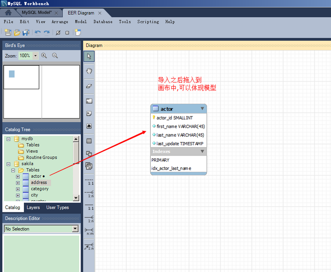This screenshot has height=272, width=331.
Task: Open the Zoom percentage dropdown
Action: [35, 55]
